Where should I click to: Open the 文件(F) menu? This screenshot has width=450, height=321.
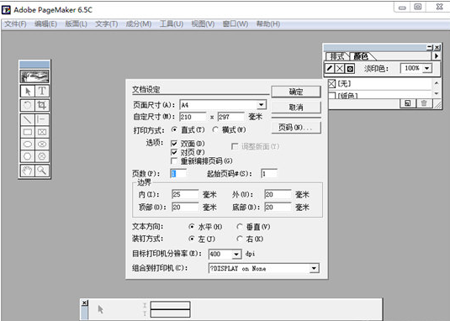pos(15,24)
